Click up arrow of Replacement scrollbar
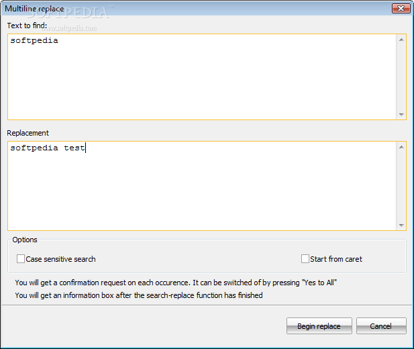The height and width of the screenshot is (349, 414). click(401, 147)
